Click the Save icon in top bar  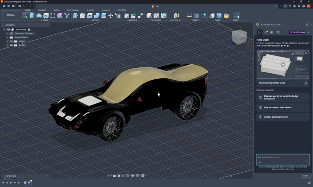coord(20,6)
